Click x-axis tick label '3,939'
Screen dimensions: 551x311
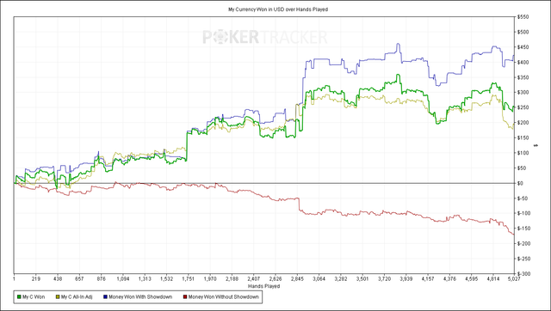click(406, 279)
